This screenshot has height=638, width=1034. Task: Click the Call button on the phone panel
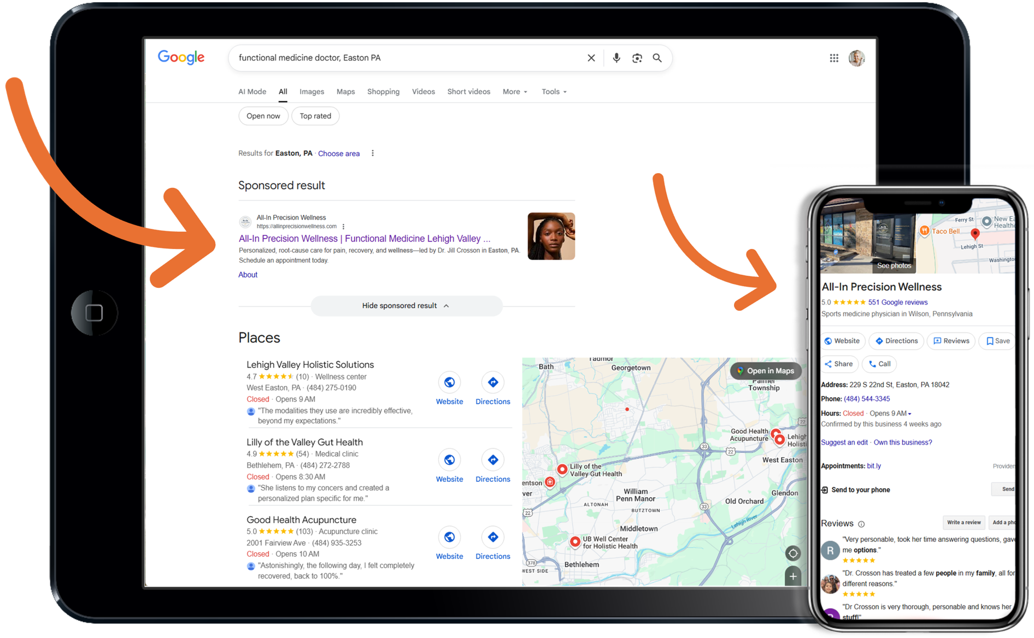click(879, 364)
